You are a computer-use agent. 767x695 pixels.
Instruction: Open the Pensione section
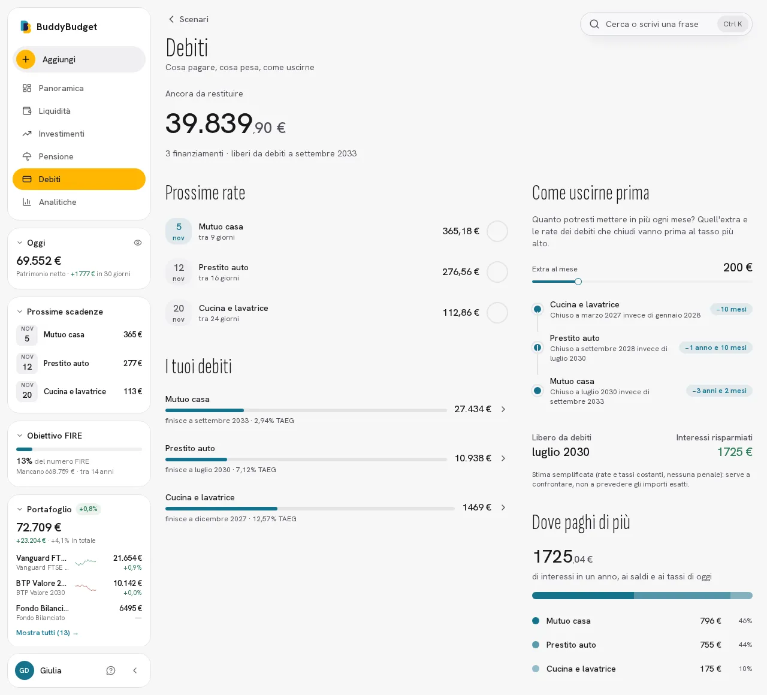click(x=79, y=156)
